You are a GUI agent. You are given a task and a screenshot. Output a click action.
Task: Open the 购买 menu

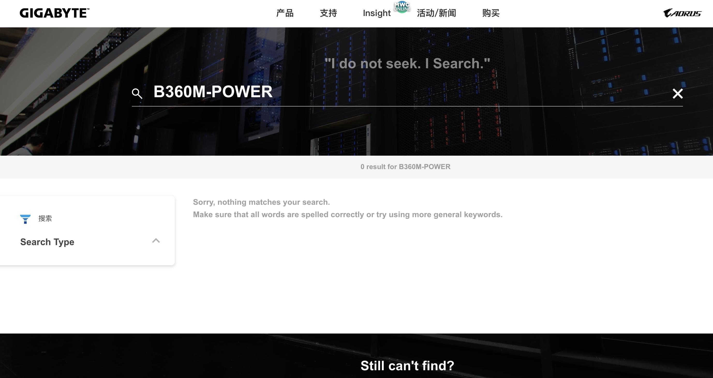pos(491,13)
